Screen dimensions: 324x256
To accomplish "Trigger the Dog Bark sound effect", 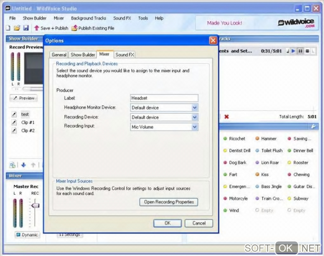I will tap(235, 162).
